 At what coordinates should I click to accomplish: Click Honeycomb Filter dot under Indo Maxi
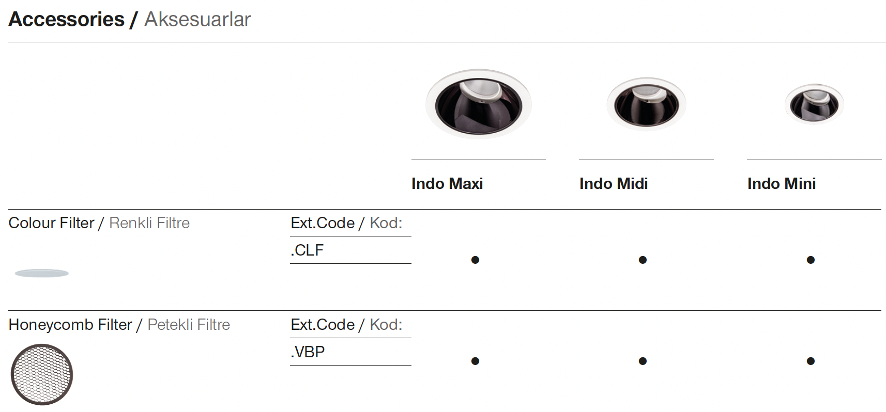pyautogui.click(x=475, y=361)
